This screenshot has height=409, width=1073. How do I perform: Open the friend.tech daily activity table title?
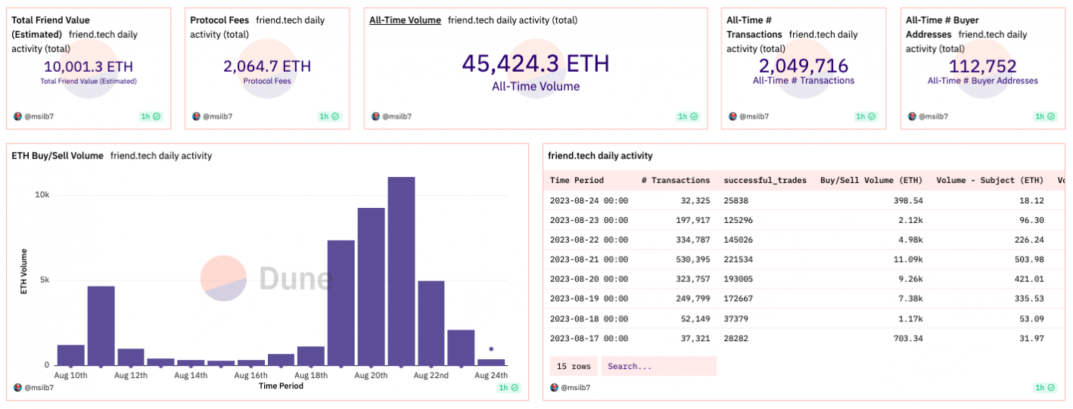coord(600,156)
